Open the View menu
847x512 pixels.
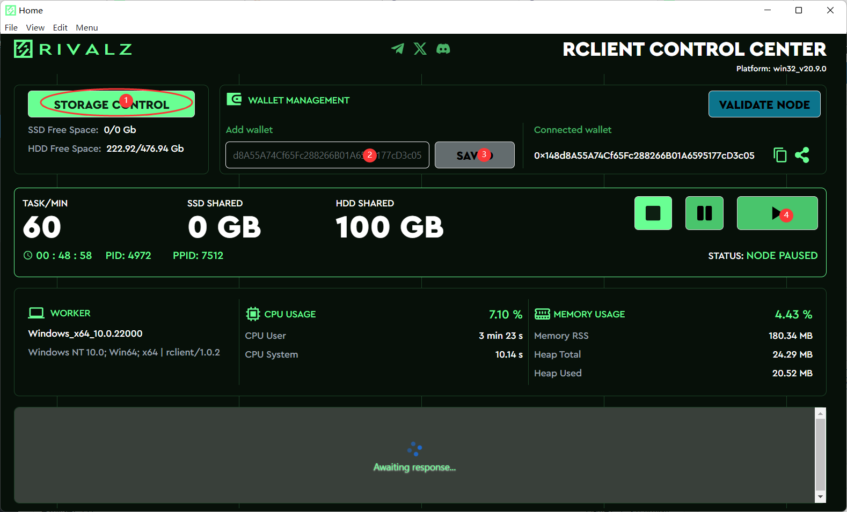(x=35, y=27)
